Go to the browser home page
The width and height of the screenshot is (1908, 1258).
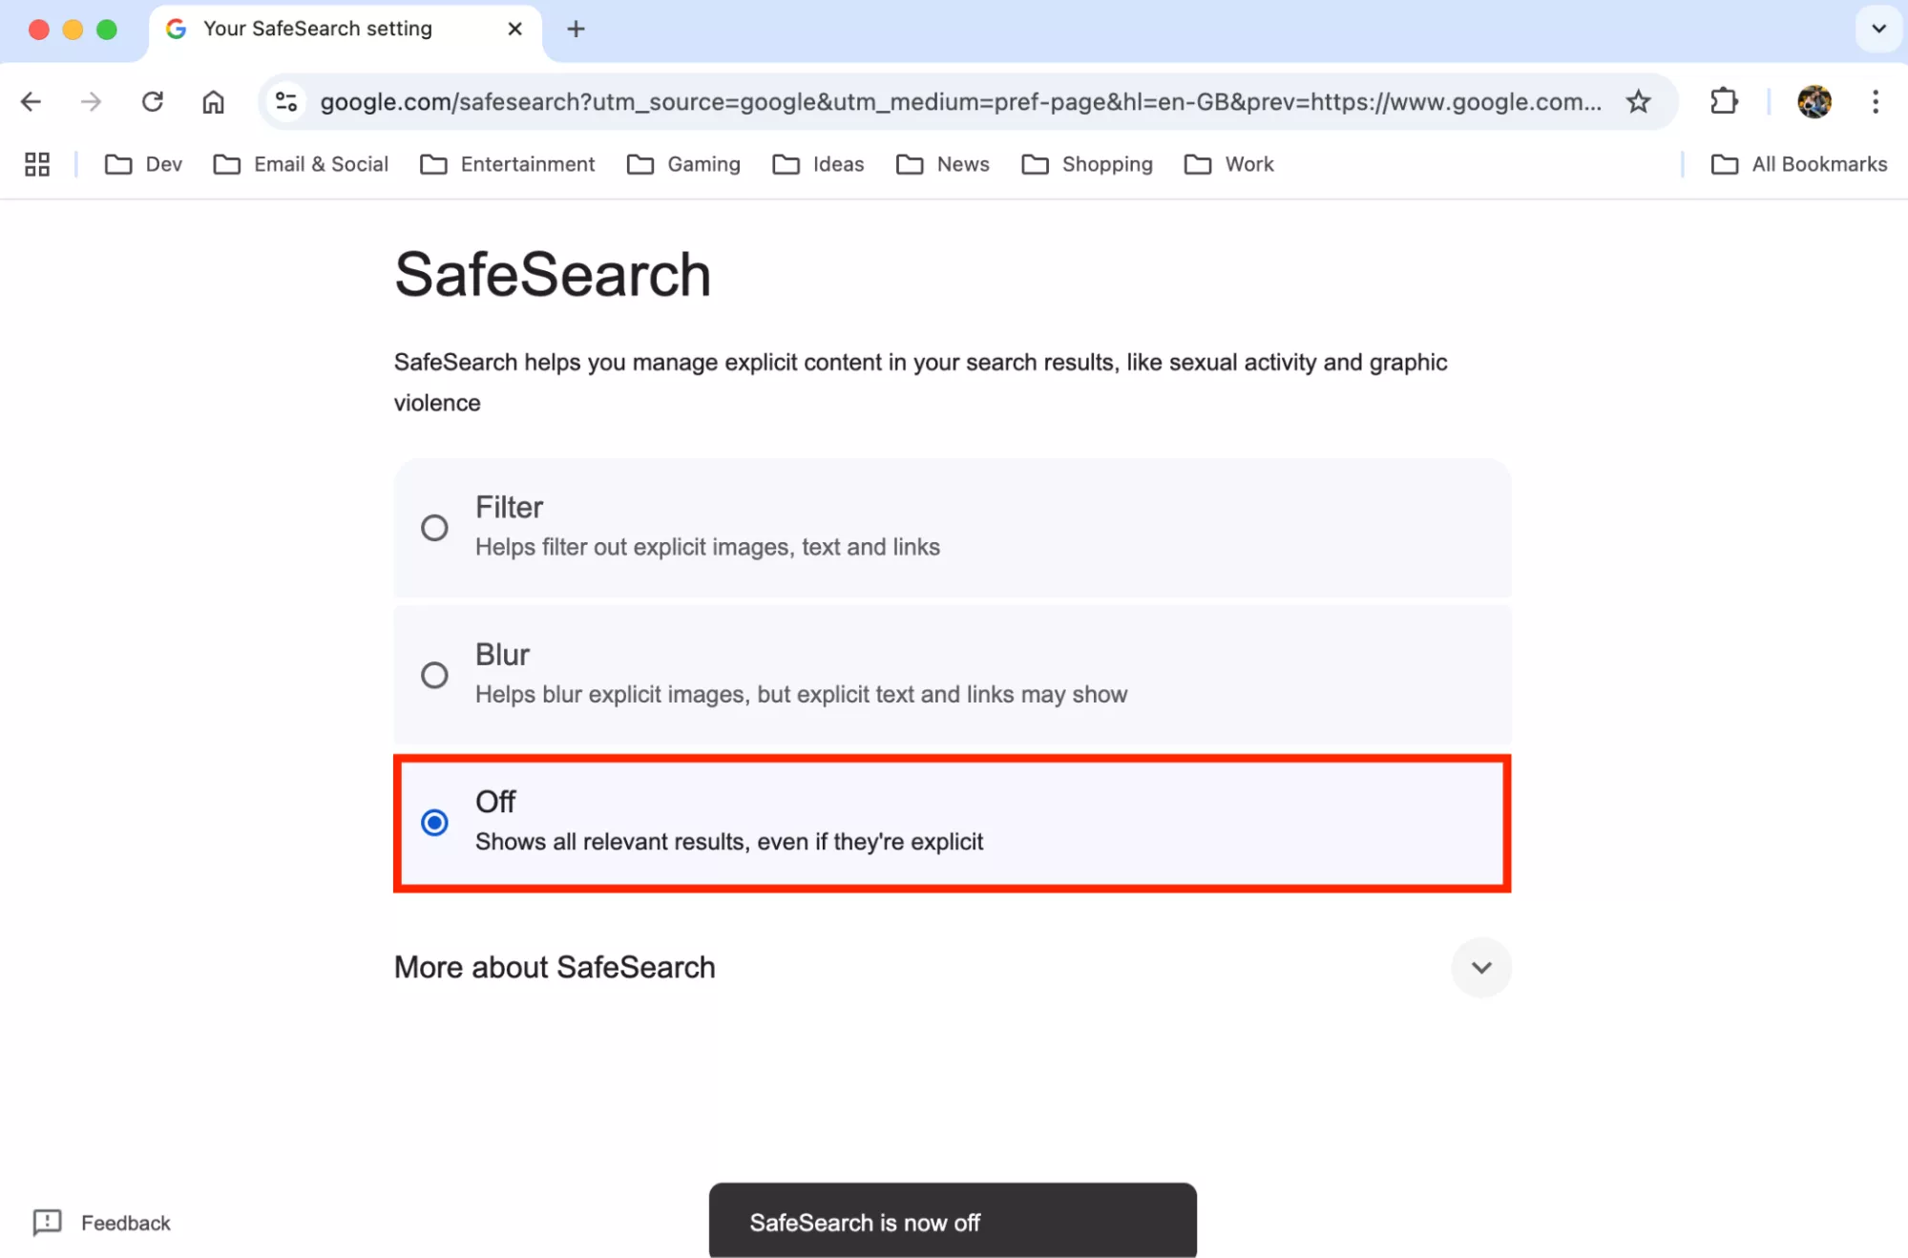213,102
